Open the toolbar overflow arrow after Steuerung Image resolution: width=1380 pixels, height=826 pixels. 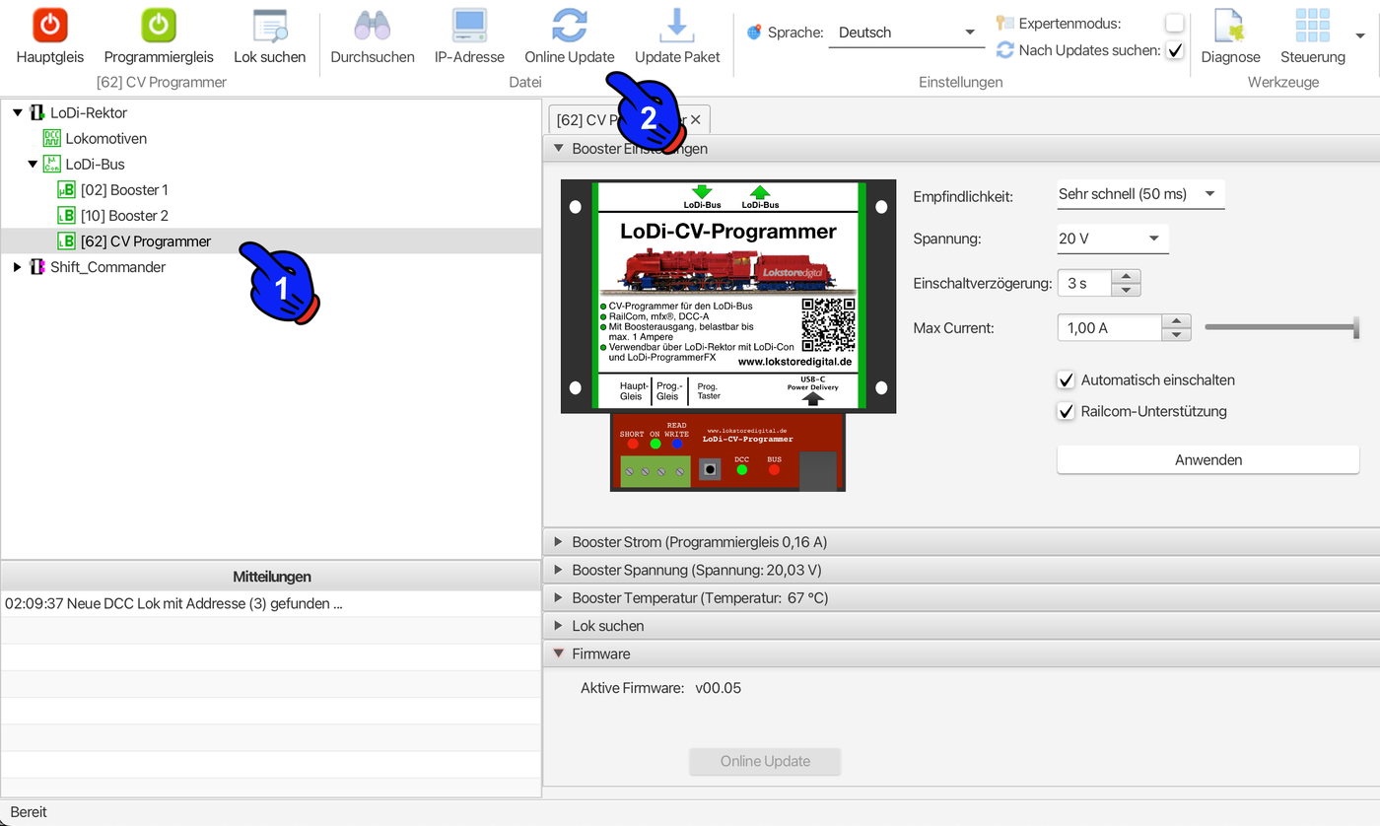tap(1360, 34)
